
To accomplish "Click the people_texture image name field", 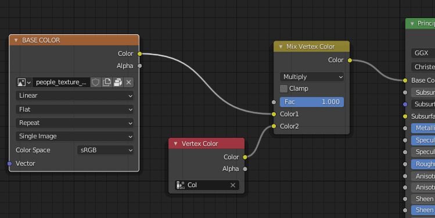I will point(61,82).
